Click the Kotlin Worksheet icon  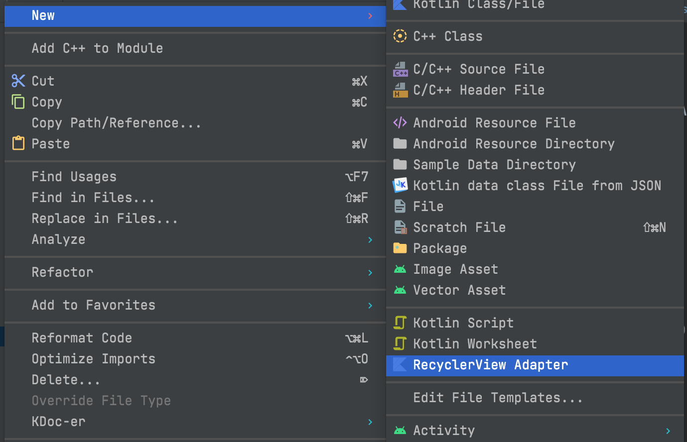coord(400,343)
